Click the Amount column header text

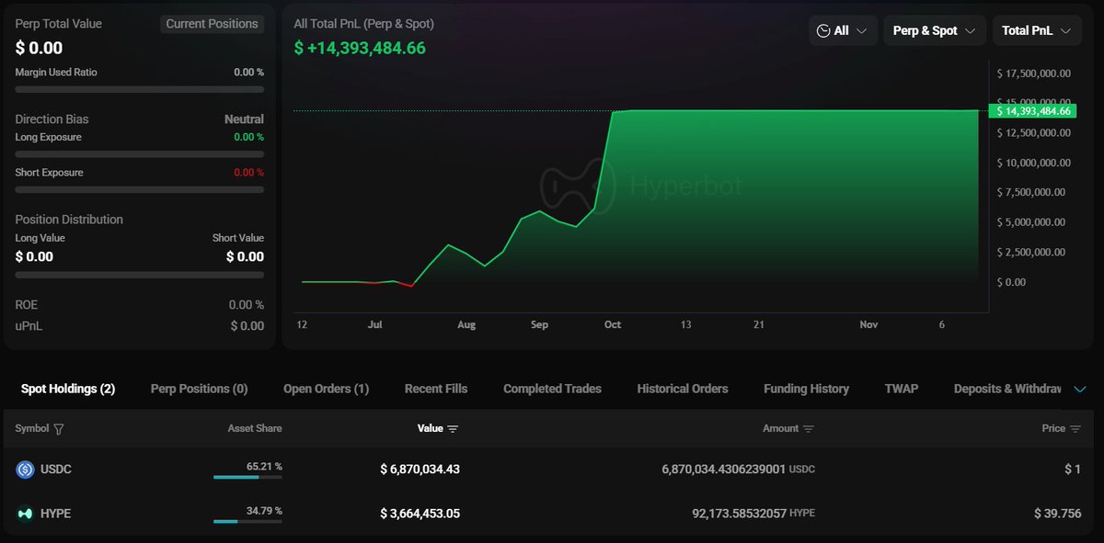click(780, 429)
